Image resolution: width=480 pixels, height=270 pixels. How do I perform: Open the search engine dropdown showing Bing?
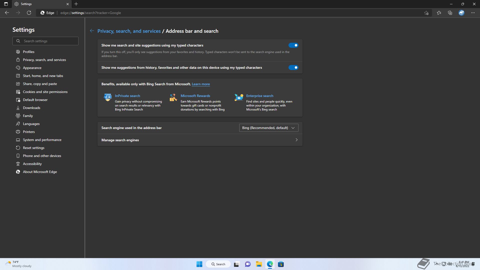(x=269, y=128)
